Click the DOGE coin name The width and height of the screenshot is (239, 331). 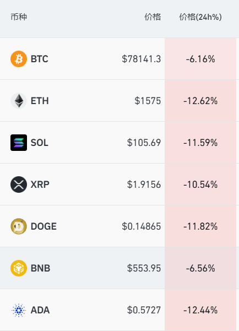44,226
